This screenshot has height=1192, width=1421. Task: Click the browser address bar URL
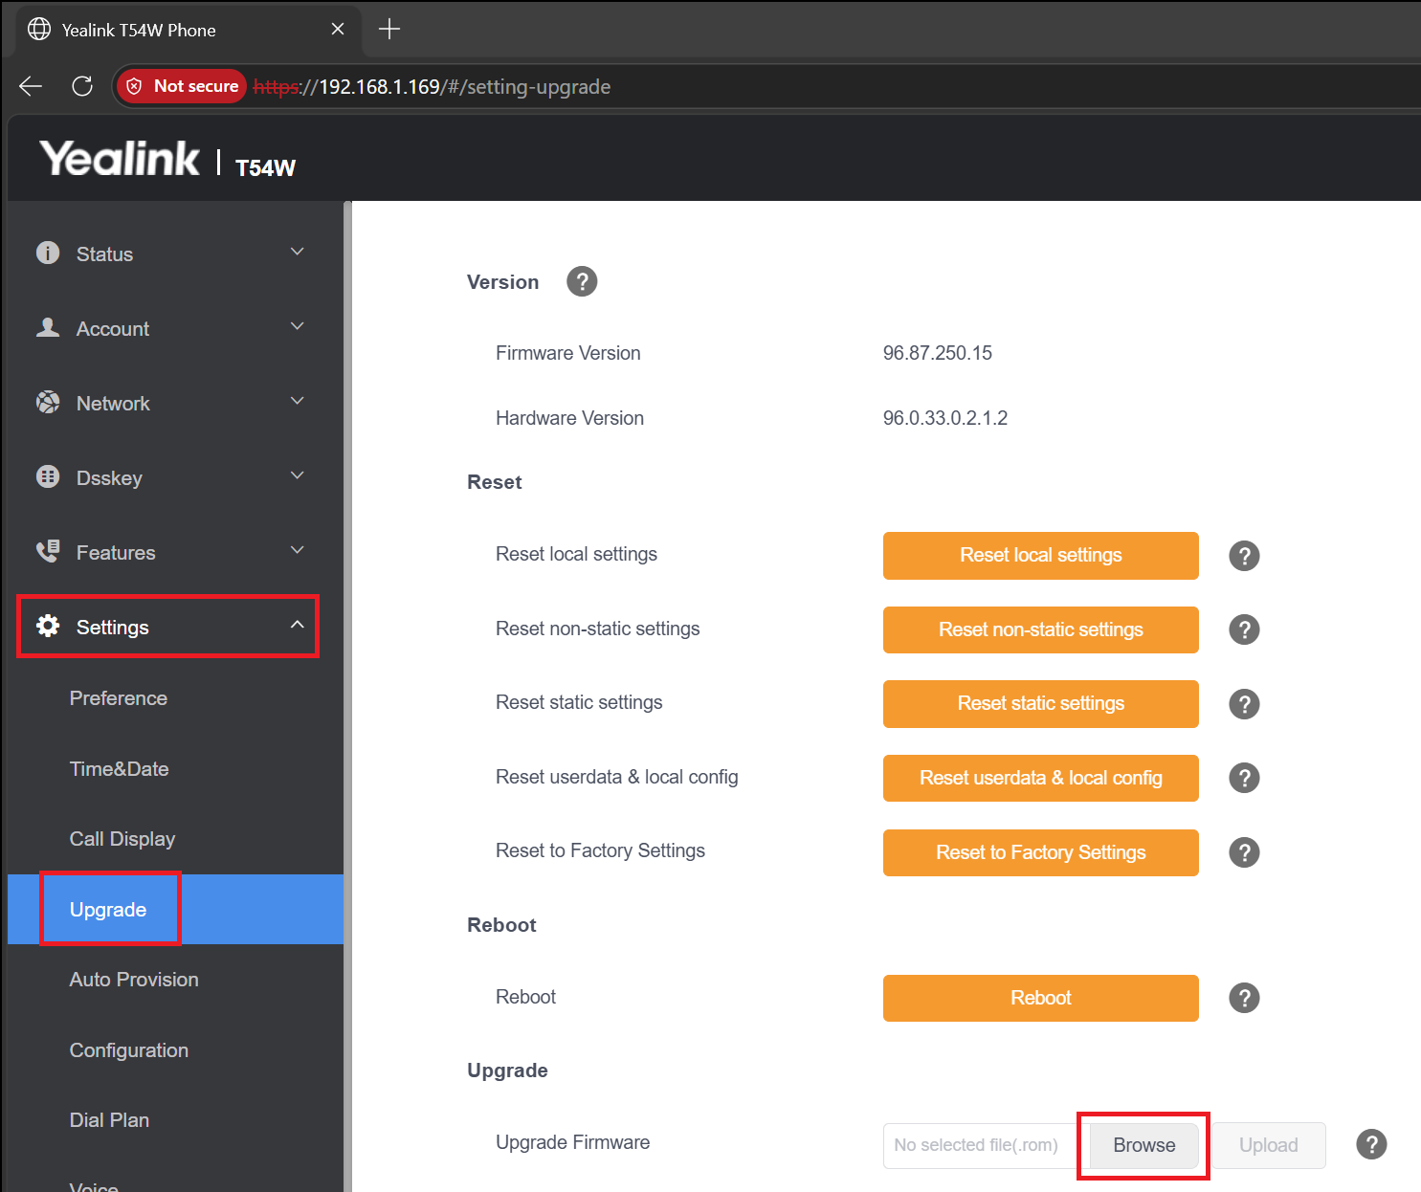[x=432, y=86]
